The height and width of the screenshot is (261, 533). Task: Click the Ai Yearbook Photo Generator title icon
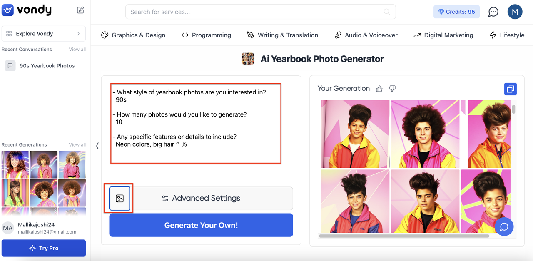[248, 59]
